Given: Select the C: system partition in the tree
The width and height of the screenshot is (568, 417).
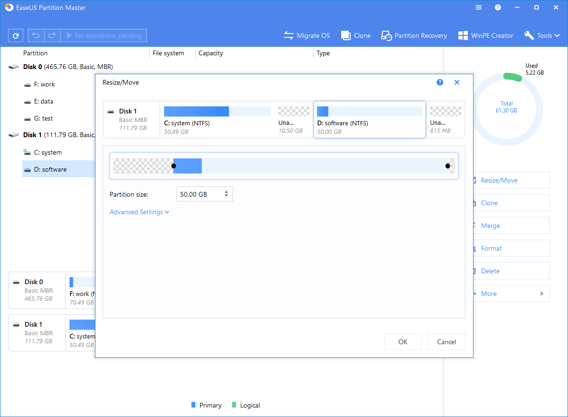Looking at the screenshot, I should click(47, 152).
